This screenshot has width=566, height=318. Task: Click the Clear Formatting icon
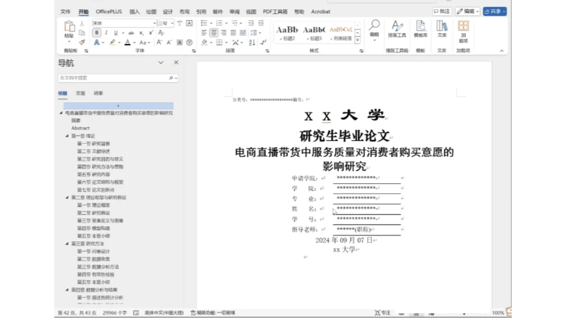point(161,33)
